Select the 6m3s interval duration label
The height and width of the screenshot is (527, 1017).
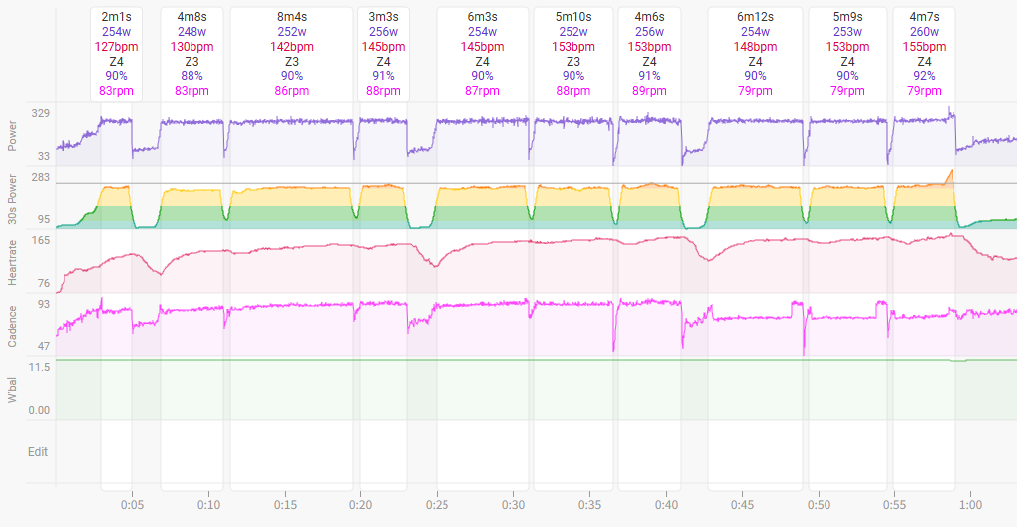pyautogui.click(x=482, y=16)
